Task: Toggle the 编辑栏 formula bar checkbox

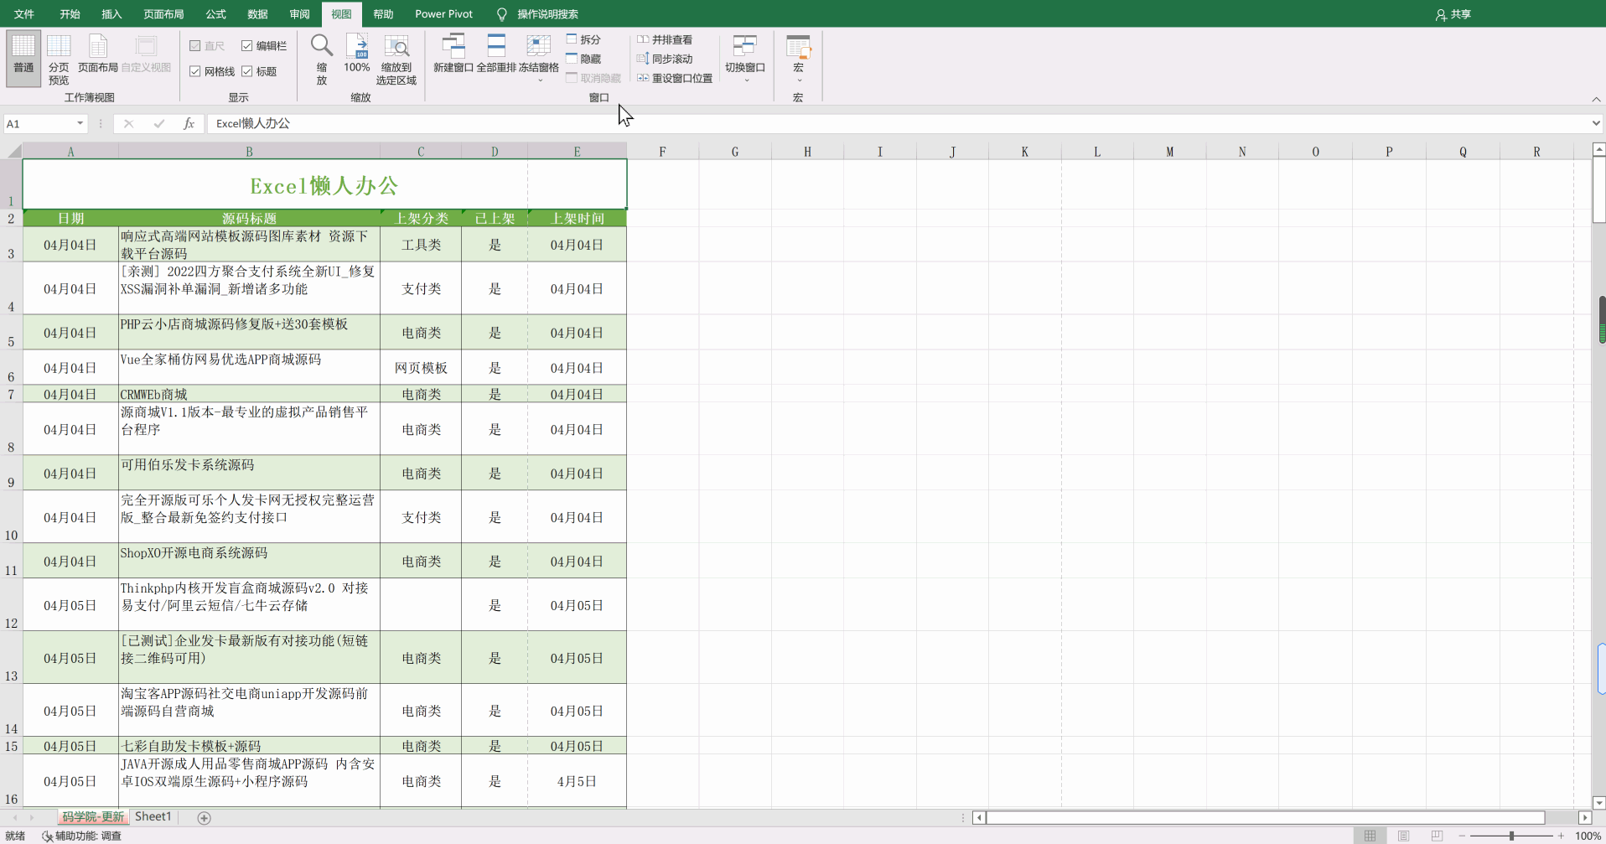Action: [x=264, y=45]
